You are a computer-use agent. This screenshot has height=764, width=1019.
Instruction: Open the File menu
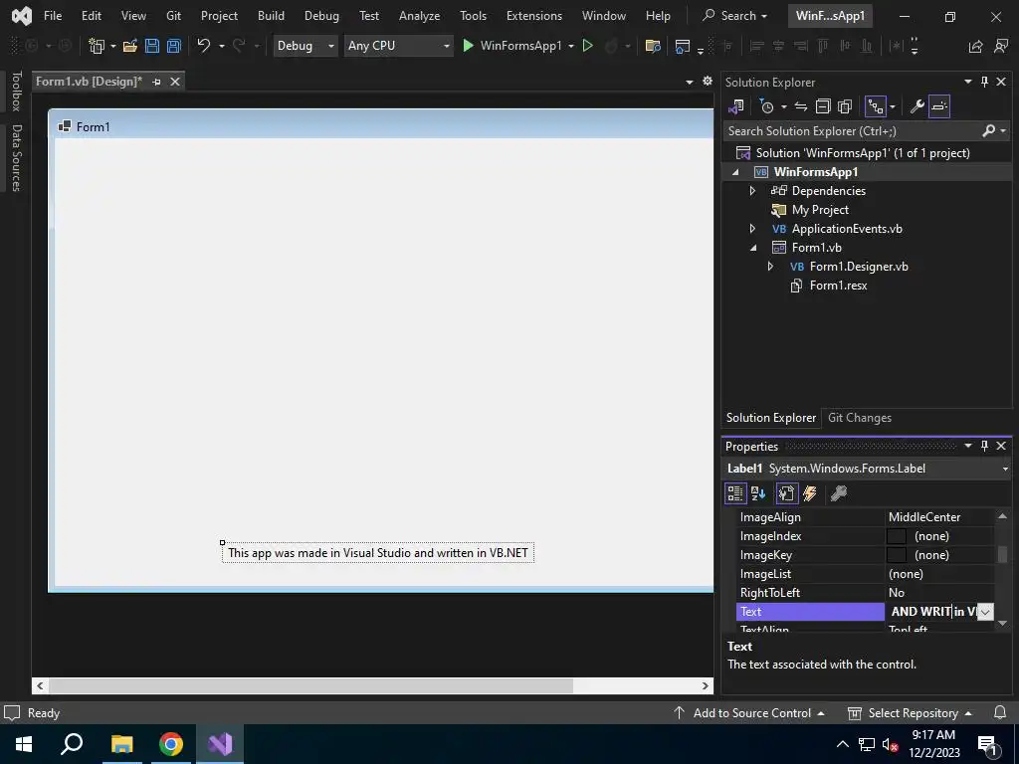53,16
